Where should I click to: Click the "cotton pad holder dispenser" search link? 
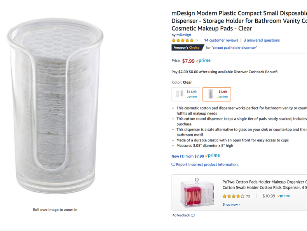tap(235, 48)
